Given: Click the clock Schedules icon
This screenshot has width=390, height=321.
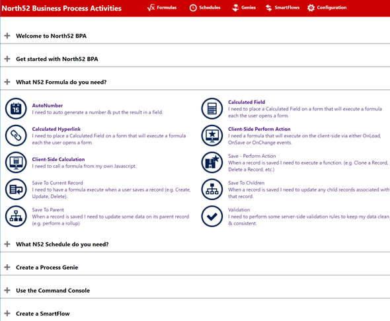Looking at the screenshot, I should click(x=193, y=8).
